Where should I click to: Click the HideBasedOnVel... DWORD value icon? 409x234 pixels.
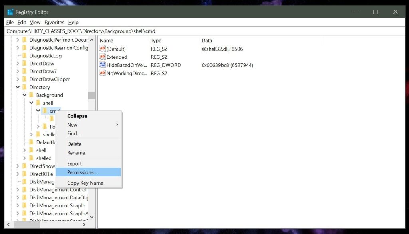[103, 65]
